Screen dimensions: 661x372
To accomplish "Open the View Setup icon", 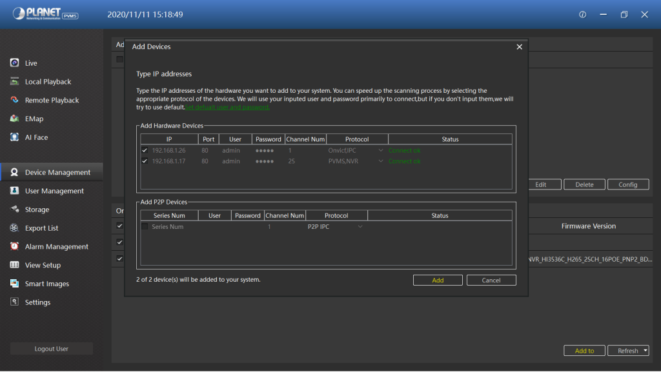I will (14, 265).
